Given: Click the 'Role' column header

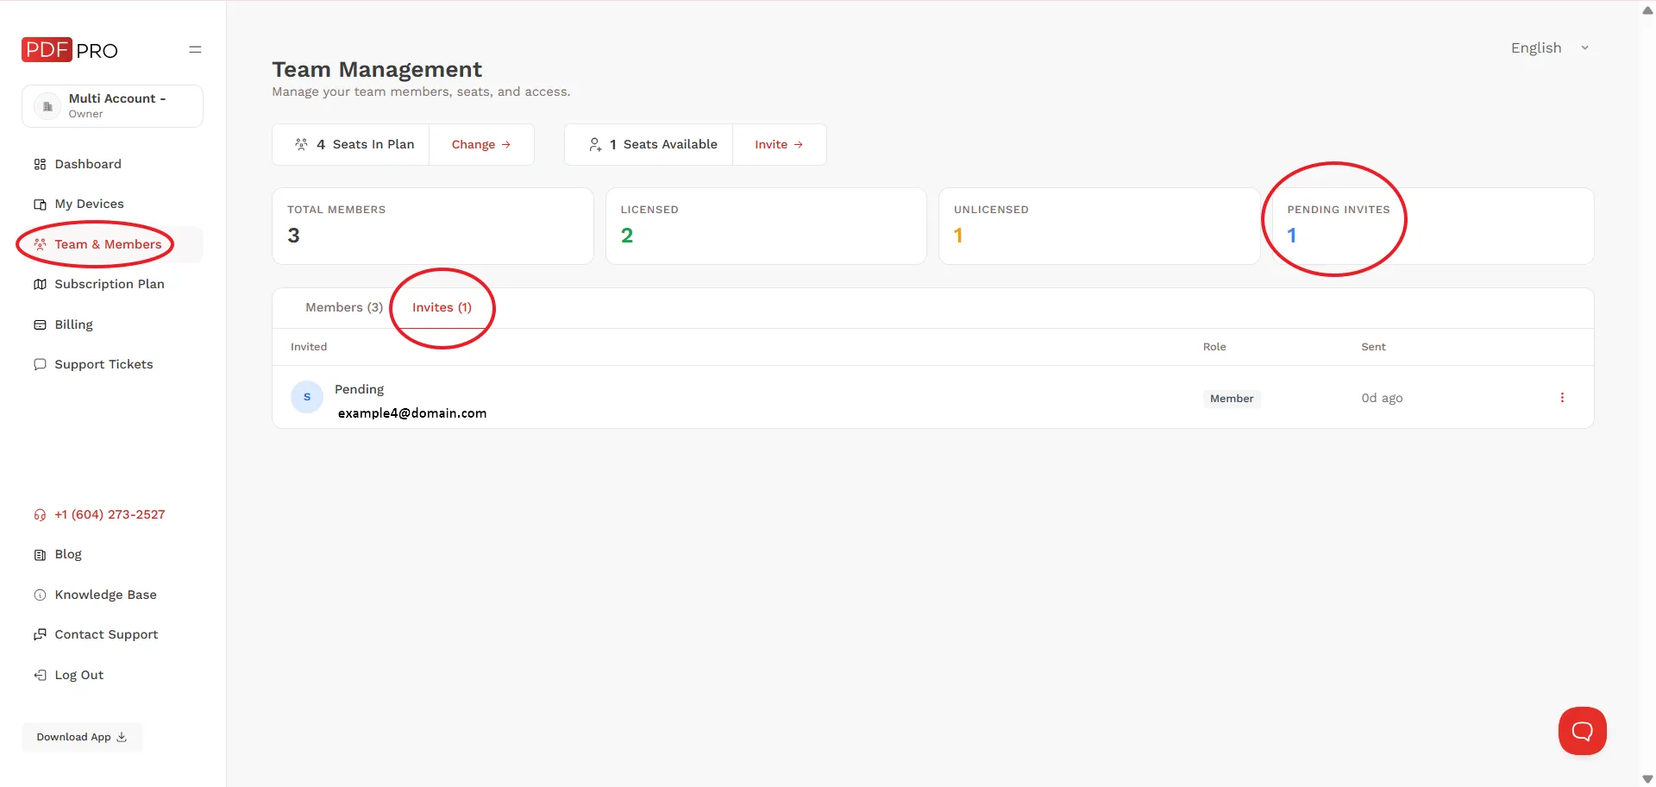Looking at the screenshot, I should [1214, 347].
